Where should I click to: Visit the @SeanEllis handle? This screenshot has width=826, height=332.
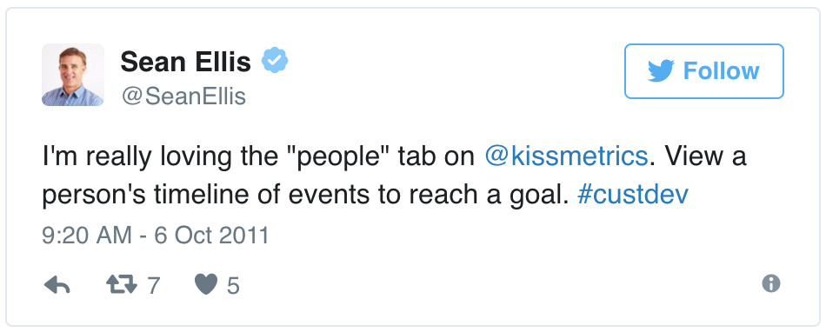(183, 96)
